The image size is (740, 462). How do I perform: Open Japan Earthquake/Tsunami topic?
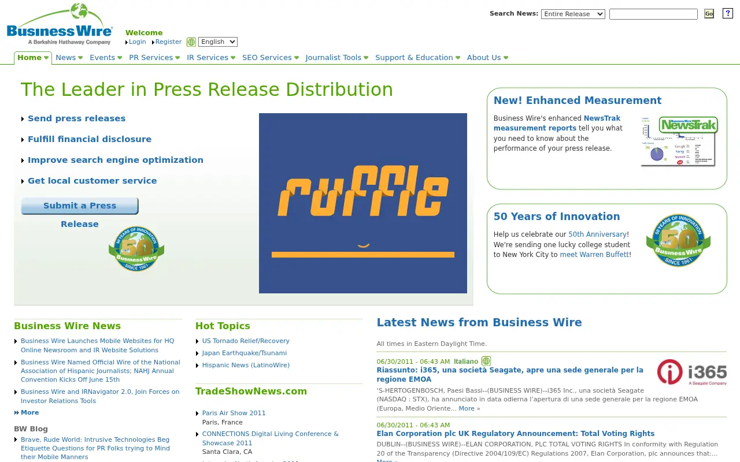(x=245, y=353)
